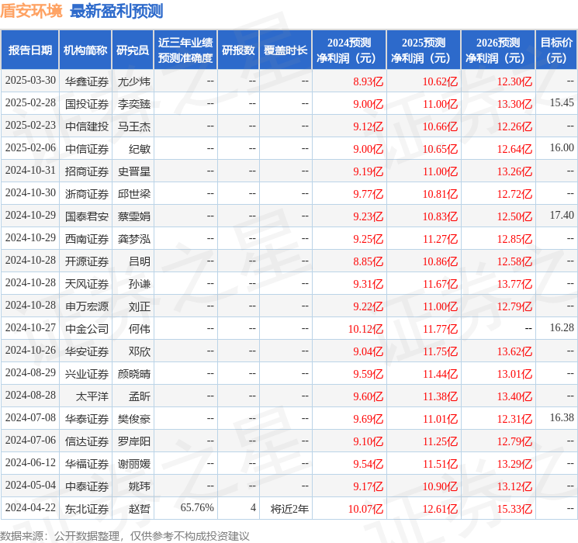Click the date 2024-10-31
Viewport: 578px width, 543px height.
[x=30, y=170]
